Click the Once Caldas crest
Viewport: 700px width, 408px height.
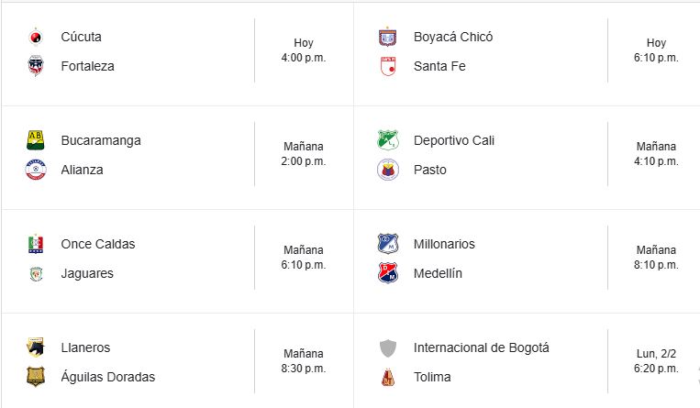coord(36,244)
